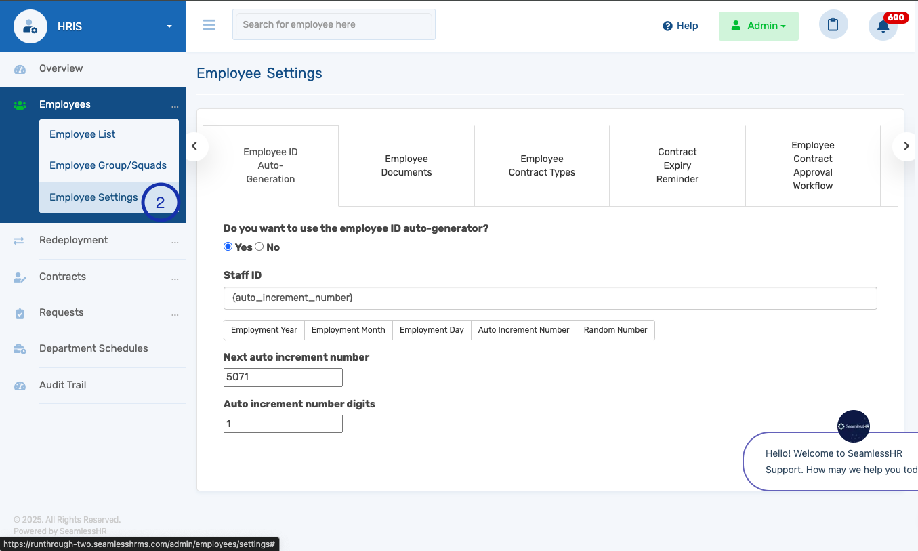Viewport: 918px width, 551px height.
Task: Click the employee search field
Action: coord(333,24)
